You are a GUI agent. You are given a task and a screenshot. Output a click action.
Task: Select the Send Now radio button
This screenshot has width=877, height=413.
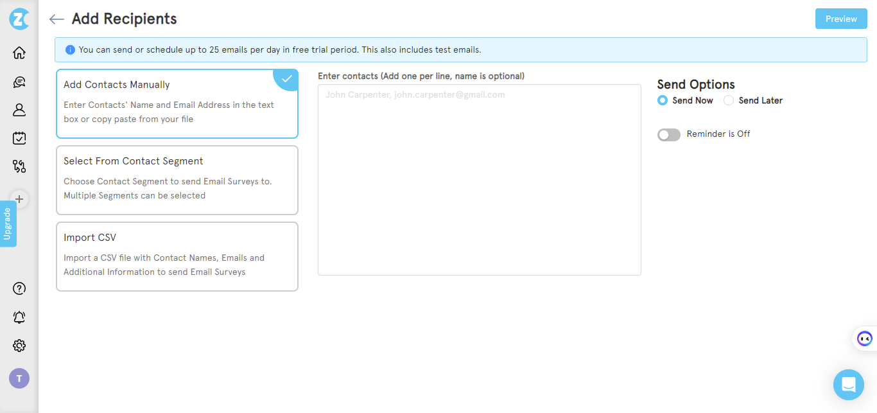click(662, 100)
